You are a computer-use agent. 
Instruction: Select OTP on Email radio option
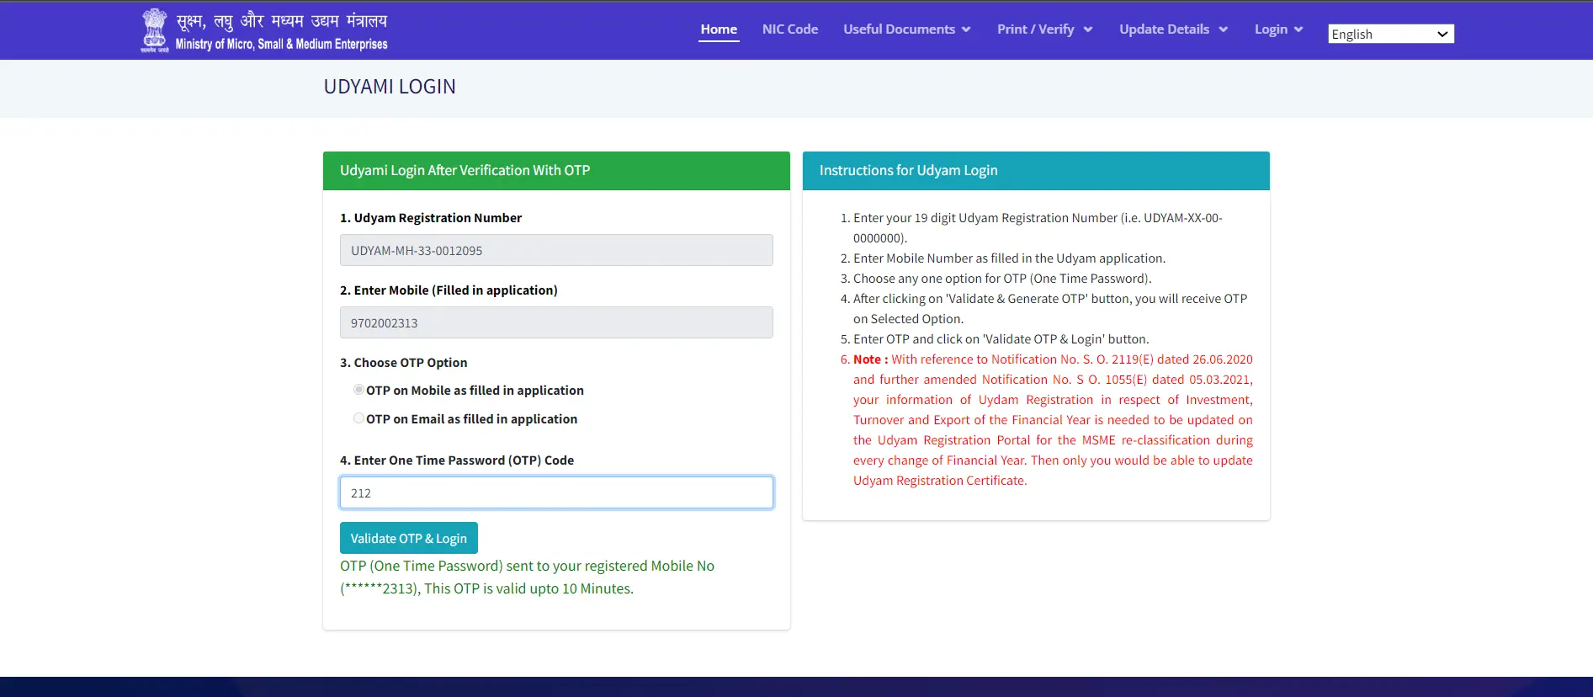(358, 418)
